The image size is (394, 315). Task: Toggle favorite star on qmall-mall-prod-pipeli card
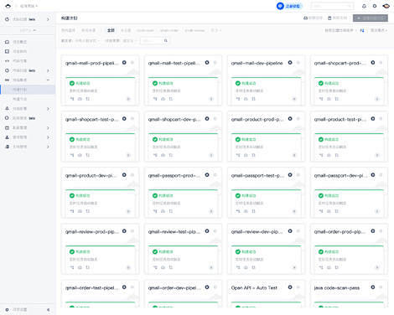pos(132,63)
